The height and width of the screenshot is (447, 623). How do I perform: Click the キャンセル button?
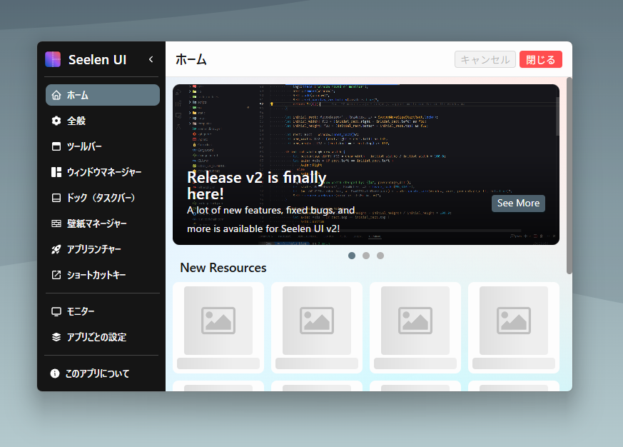coord(485,59)
